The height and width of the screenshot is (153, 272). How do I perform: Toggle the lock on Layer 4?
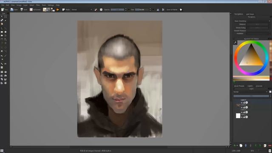(244, 103)
